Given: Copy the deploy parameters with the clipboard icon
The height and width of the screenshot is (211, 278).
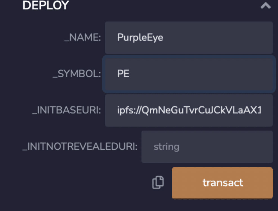Looking at the screenshot, I should (x=158, y=182).
